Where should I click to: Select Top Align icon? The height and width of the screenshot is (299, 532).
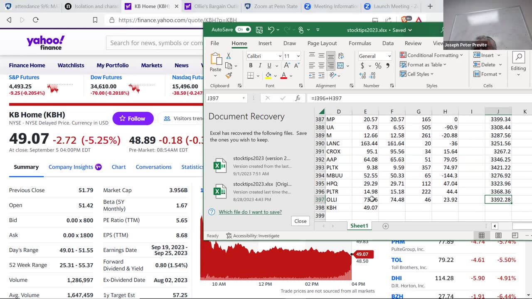tap(312, 56)
